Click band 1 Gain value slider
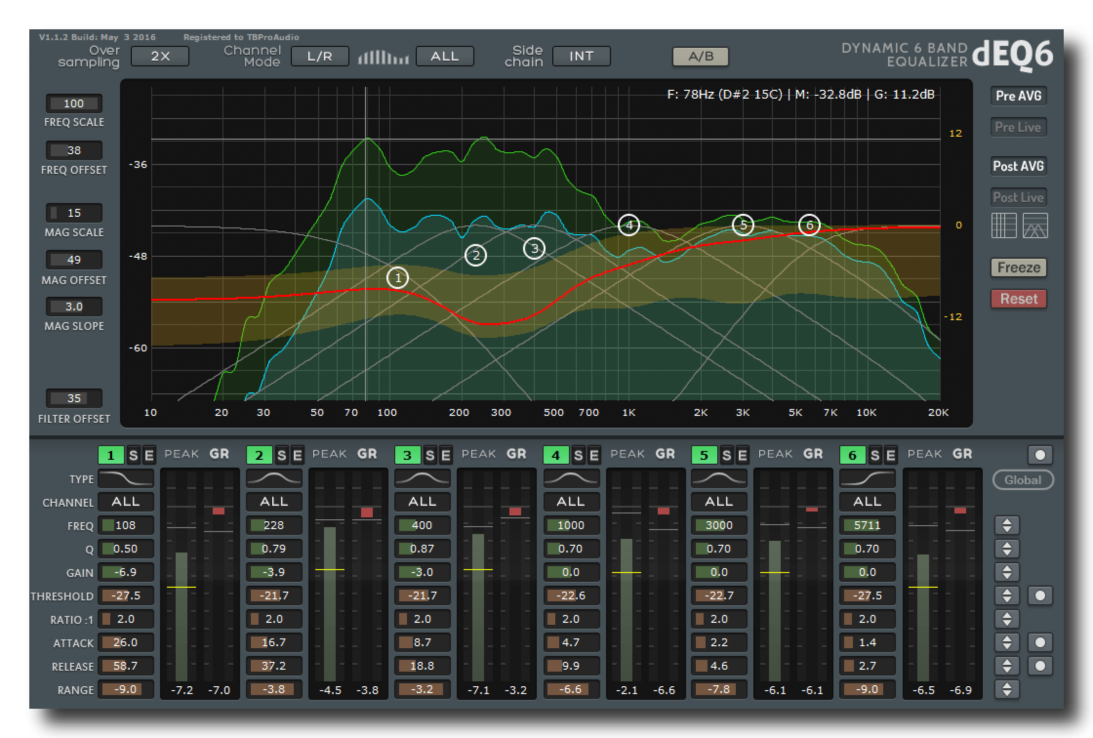The height and width of the screenshot is (738, 1093). tap(126, 572)
